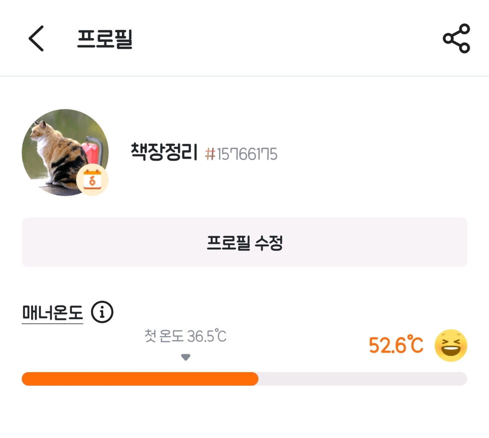Tap the laughing emoji face

pyautogui.click(x=451, y=346)
